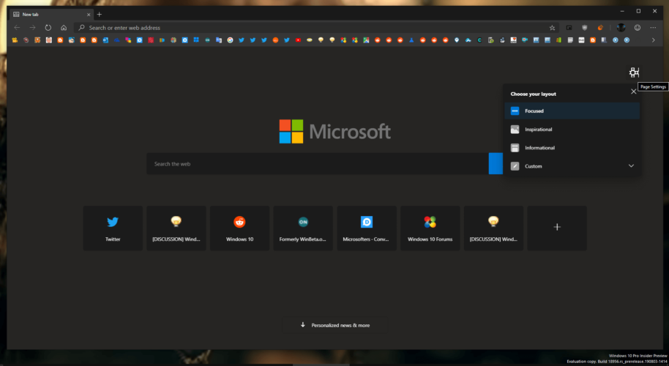
Task: Click the orange extension icon in toolbar
Action: (600, 28)
